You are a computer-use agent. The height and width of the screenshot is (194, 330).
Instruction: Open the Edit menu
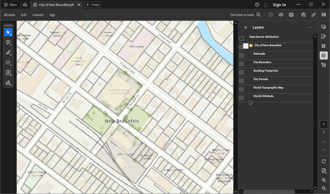24,15
